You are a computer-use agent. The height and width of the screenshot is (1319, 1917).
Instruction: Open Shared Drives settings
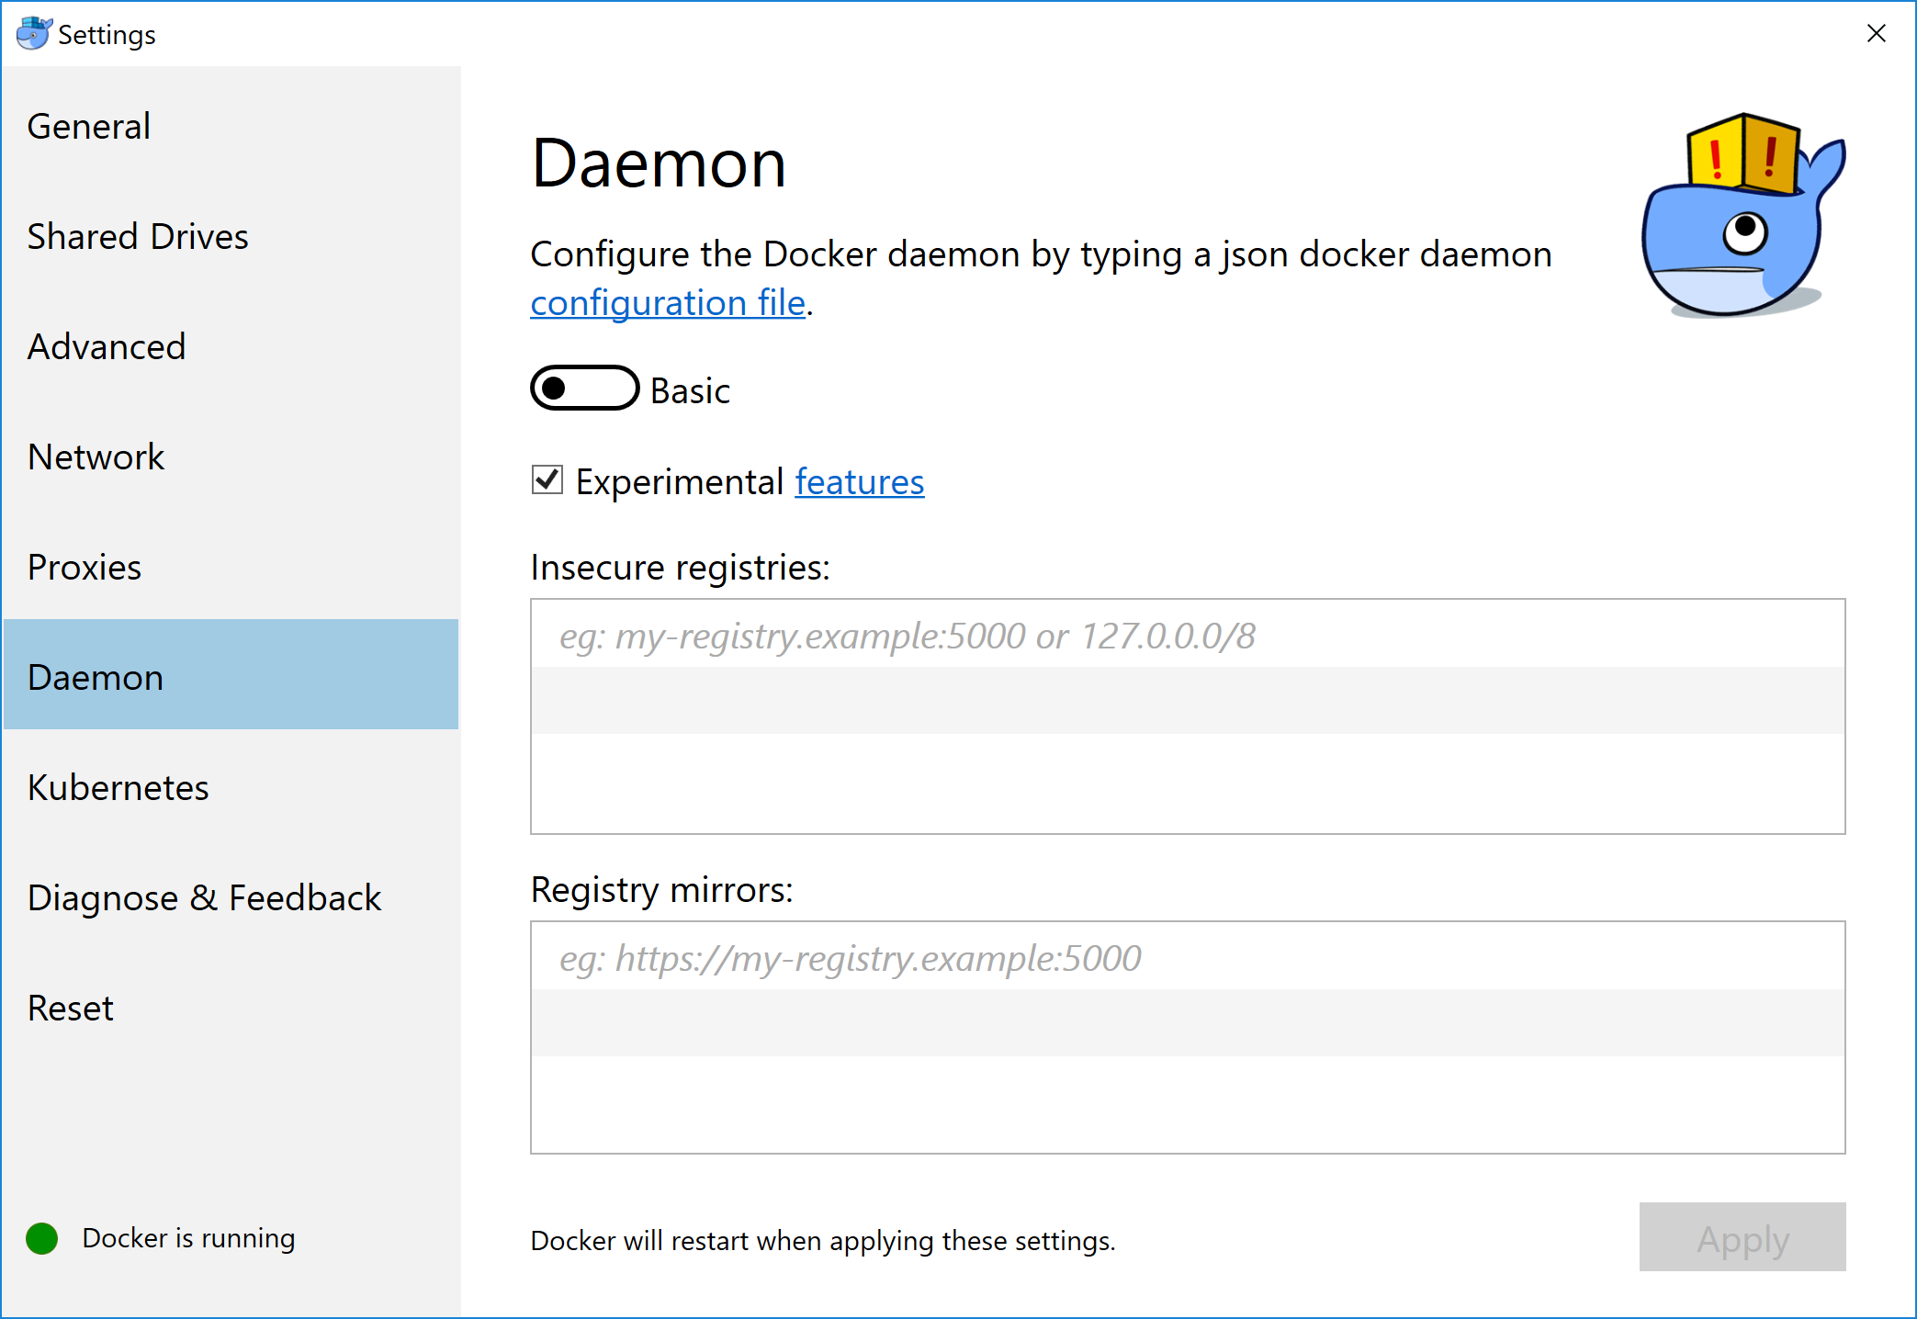click(138, 236)
